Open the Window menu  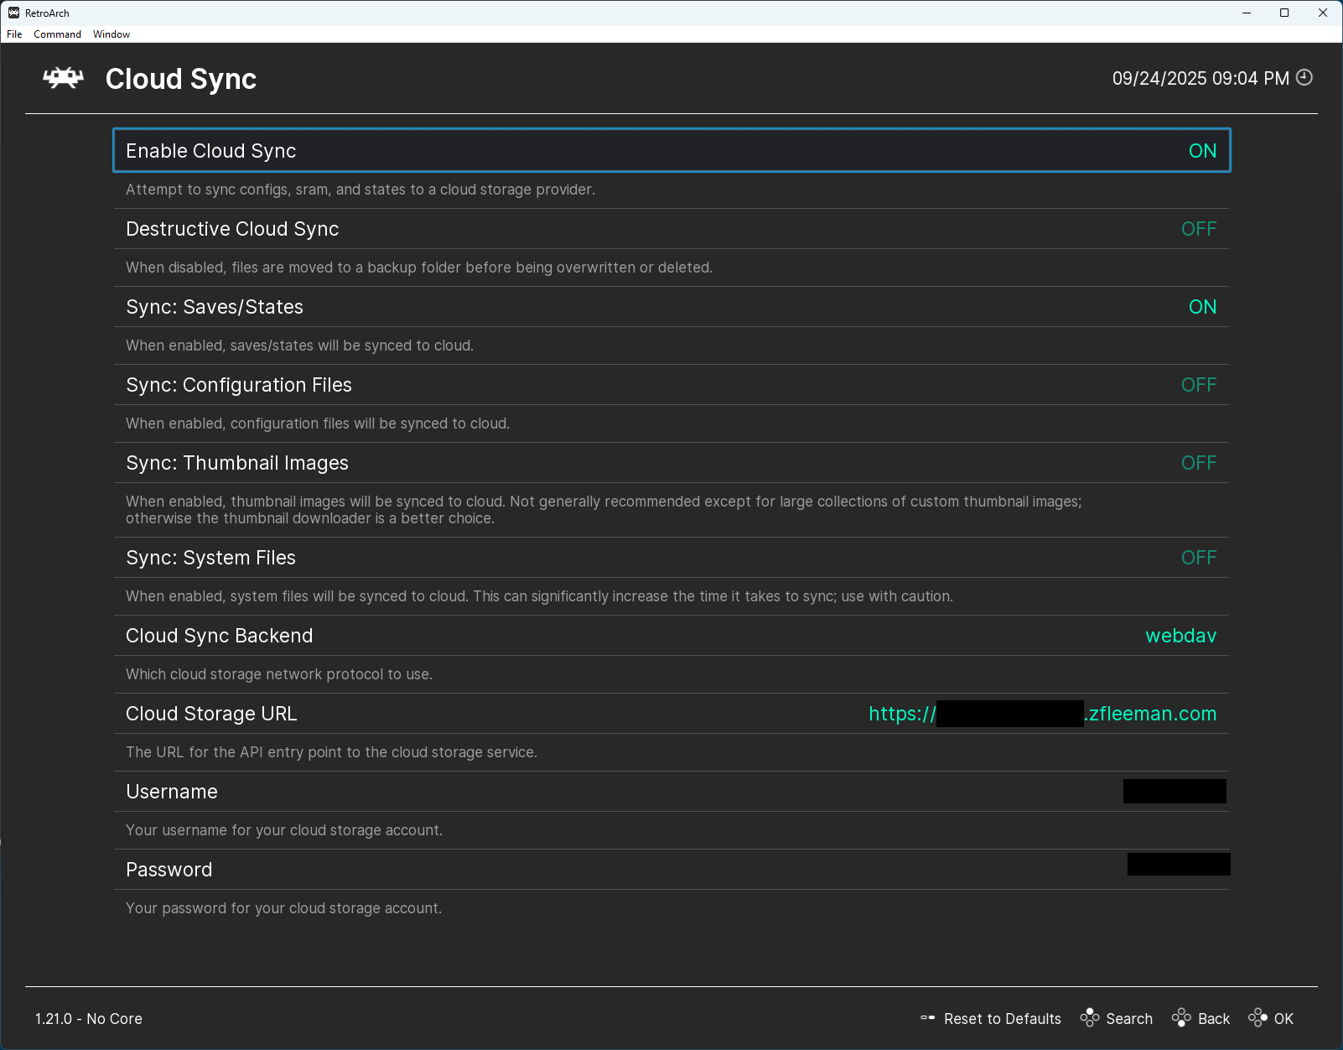click(111, 34)
